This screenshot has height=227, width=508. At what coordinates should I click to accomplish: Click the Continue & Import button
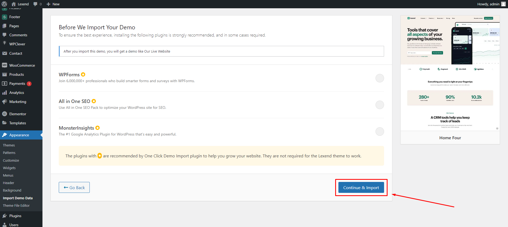pos(361,188)
